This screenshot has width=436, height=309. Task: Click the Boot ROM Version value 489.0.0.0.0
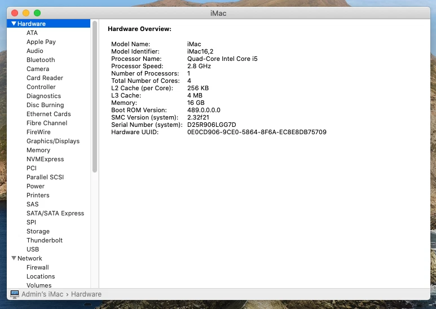coord(204,110)
